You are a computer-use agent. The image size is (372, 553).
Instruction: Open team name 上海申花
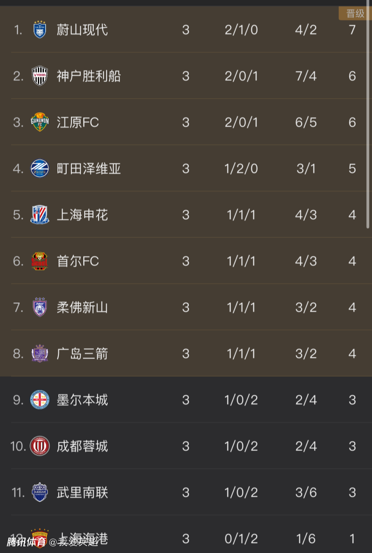(82, 215)
